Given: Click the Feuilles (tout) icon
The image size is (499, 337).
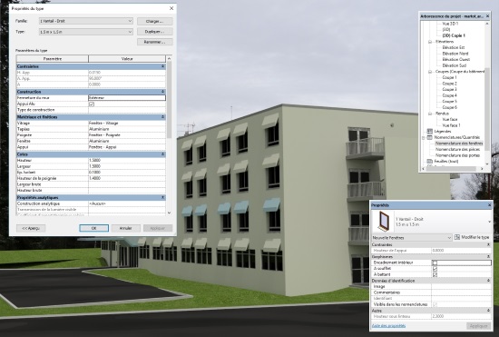Looking at the screenshot, I should (430, 161).
